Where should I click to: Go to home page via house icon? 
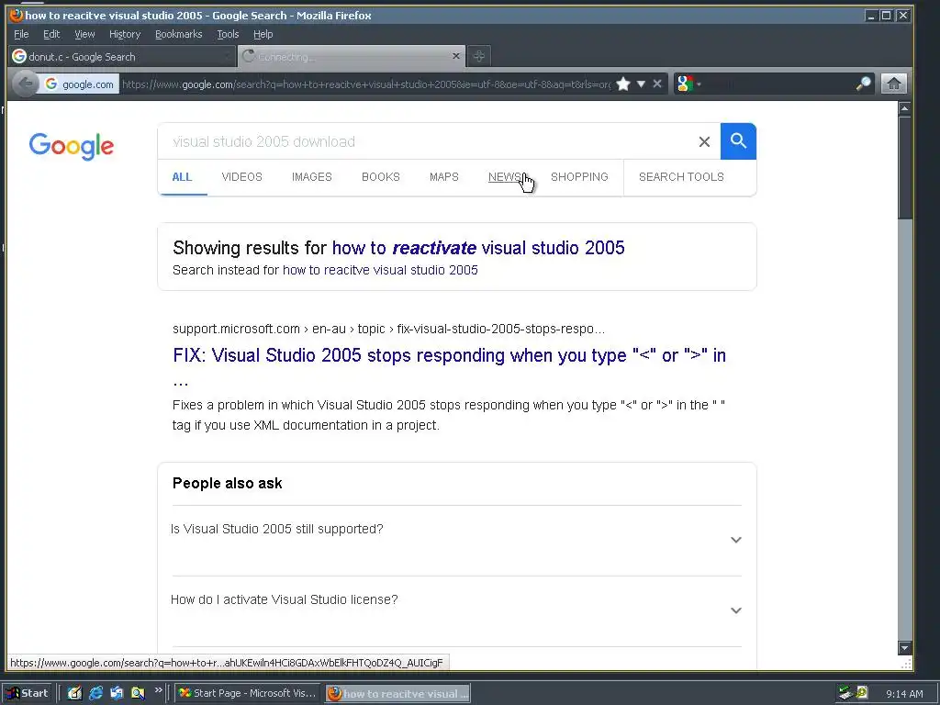point(893,84)
